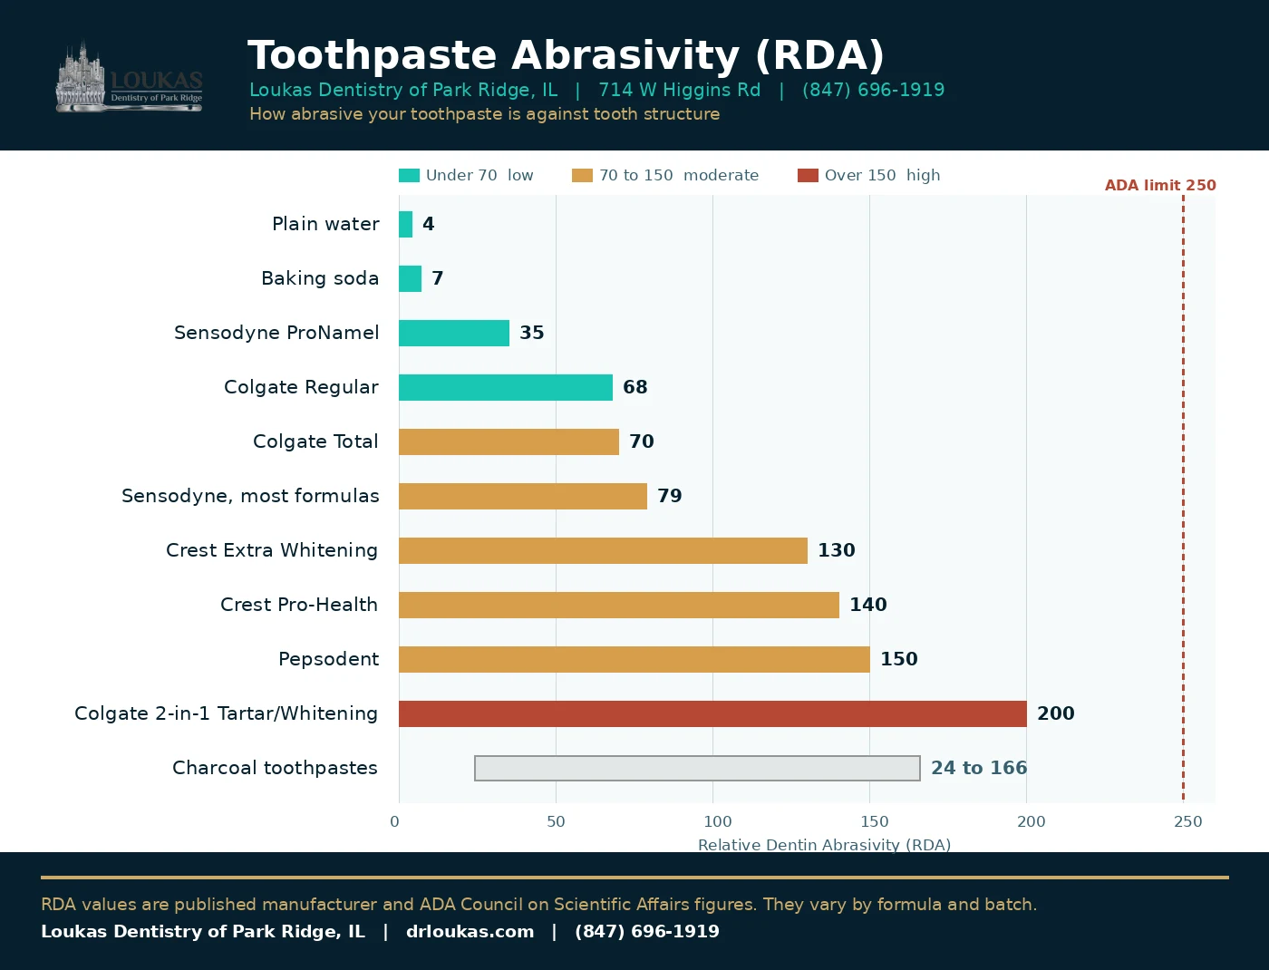
Task: Select the 'Baking soda' row label
Action: coord(320,278)
